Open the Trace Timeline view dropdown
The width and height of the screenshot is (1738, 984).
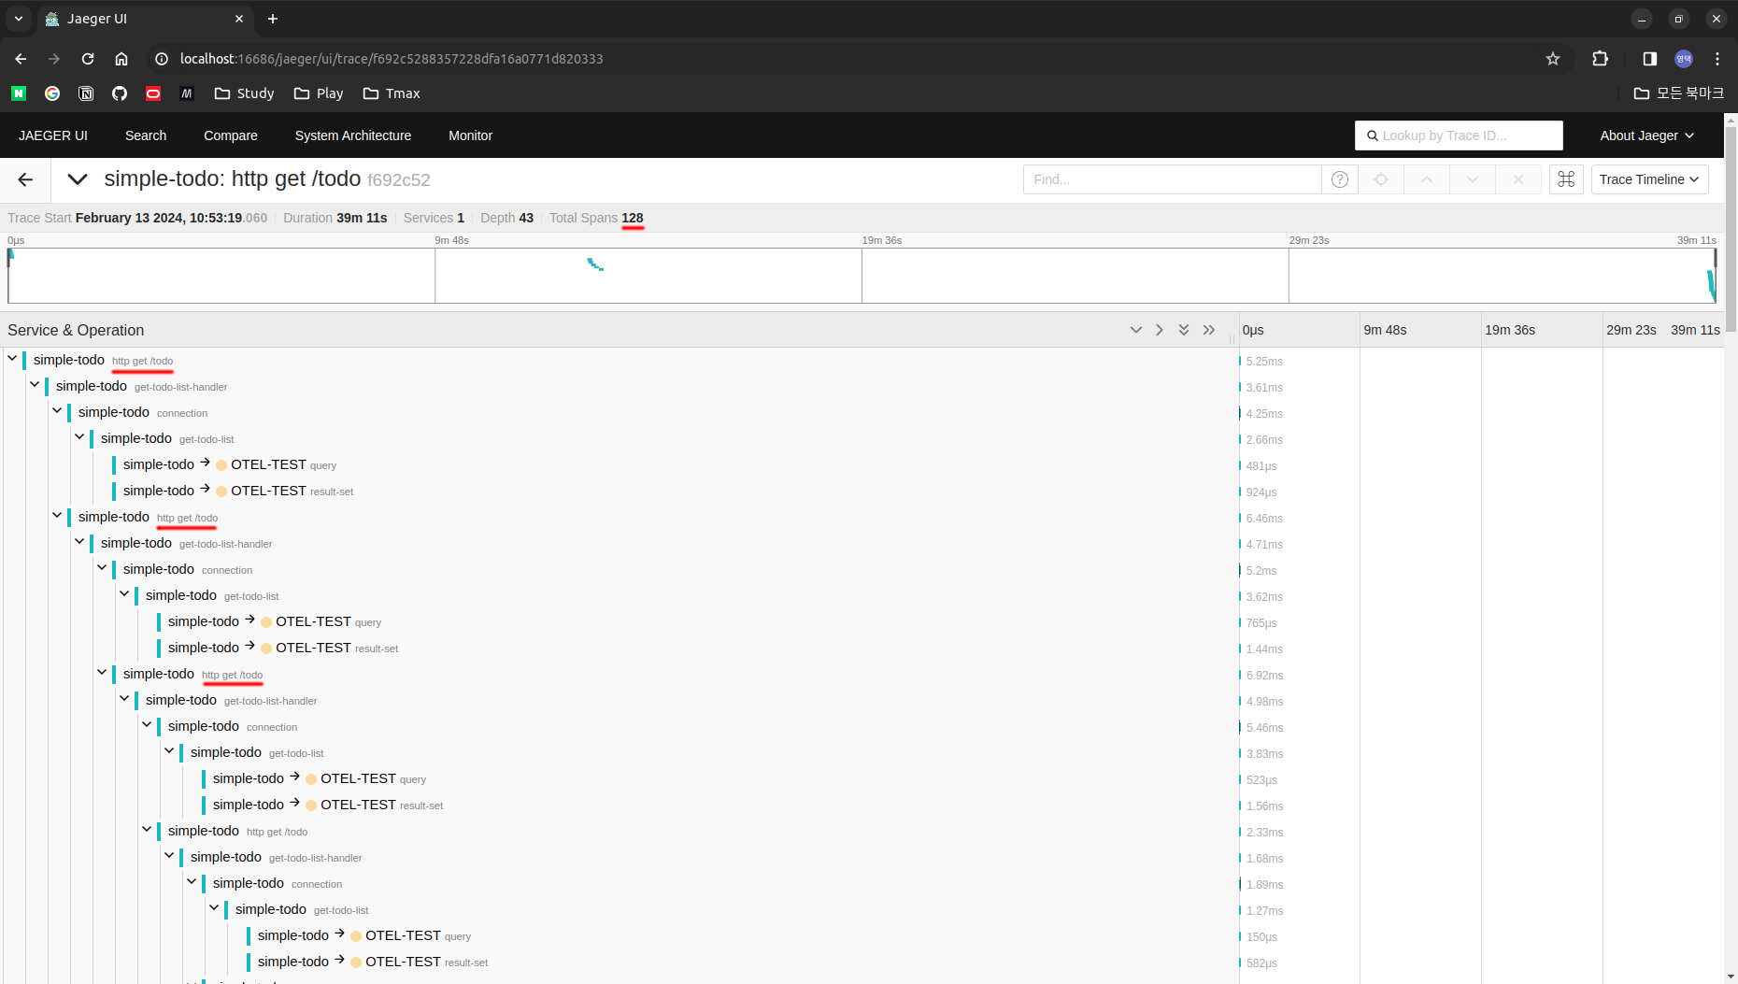[x=1649, y=179]
